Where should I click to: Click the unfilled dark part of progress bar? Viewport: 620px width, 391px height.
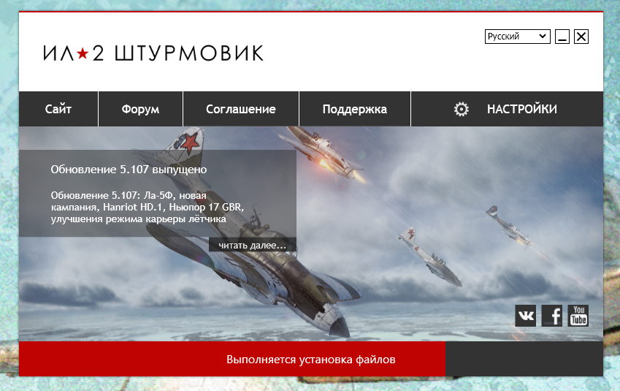point(524,359)
